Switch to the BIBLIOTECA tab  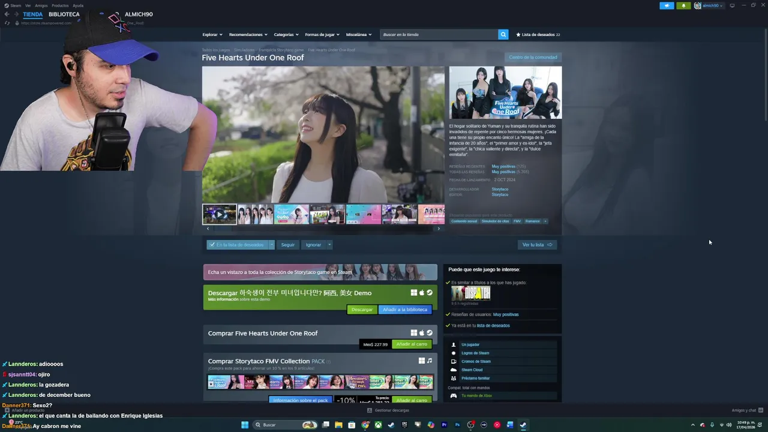point(64,14)
